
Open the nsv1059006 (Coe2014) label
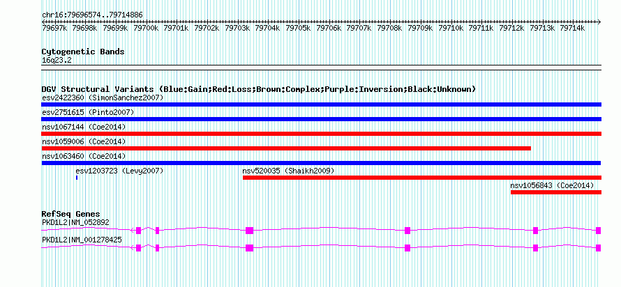pos(84,141)
